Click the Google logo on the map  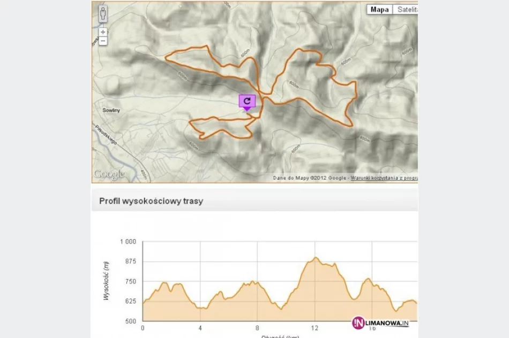click(x=109, y=174)
